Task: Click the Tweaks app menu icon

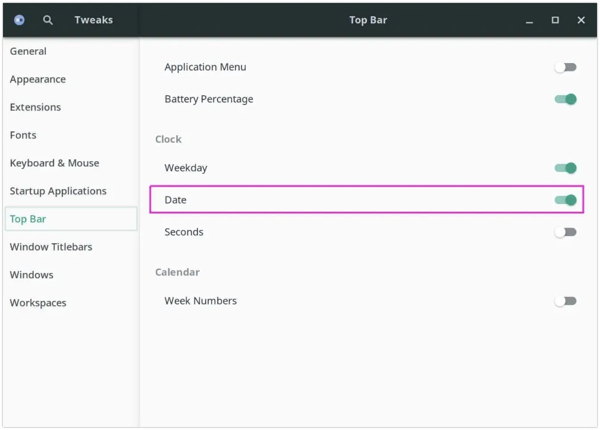Action: click(19, 20)
